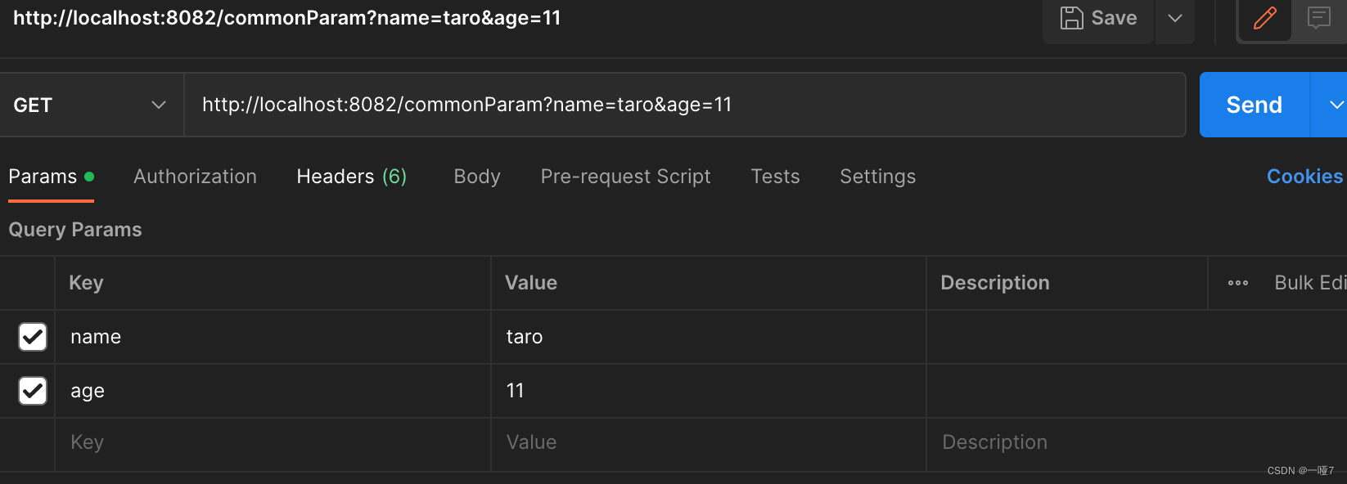Uncheck the name parameter checkbox
The height and width of the screenshot is (484, 1347).
click(x=33, y=337)
